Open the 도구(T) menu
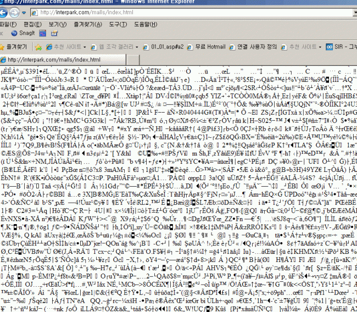This screenshot has width=357, height=312. (x=118, y=24)
